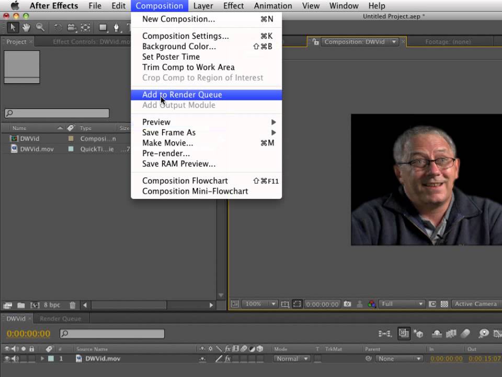502x377 pixels.
Task: Choose grid and guide options
Action: pos(285,304)
